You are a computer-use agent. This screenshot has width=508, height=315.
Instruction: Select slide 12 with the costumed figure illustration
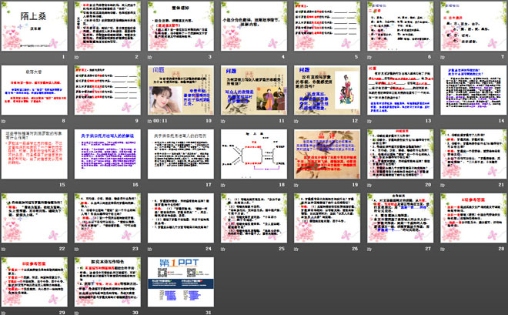327,90
